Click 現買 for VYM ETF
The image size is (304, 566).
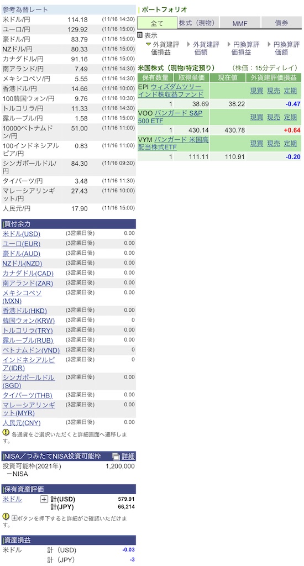[x=256, y=144]
